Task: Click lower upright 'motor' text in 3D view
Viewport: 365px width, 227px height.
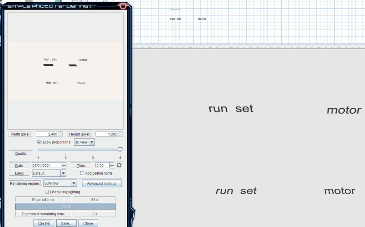Action: (339, 191)
